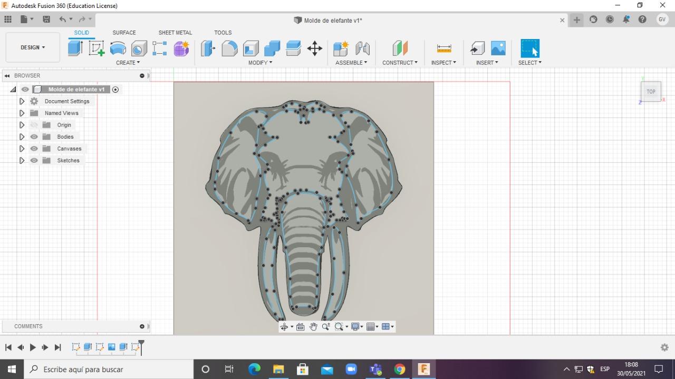Select the Offset Face tool icon
Viewport: 675px width, 379px height.
point(293,48)
